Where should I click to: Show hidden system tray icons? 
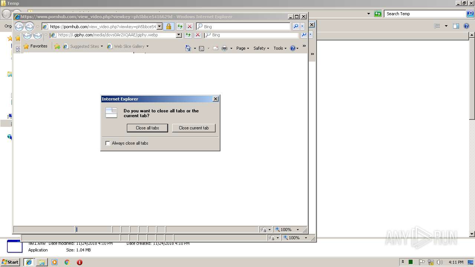pyautogui.click(x=403, y=262)
